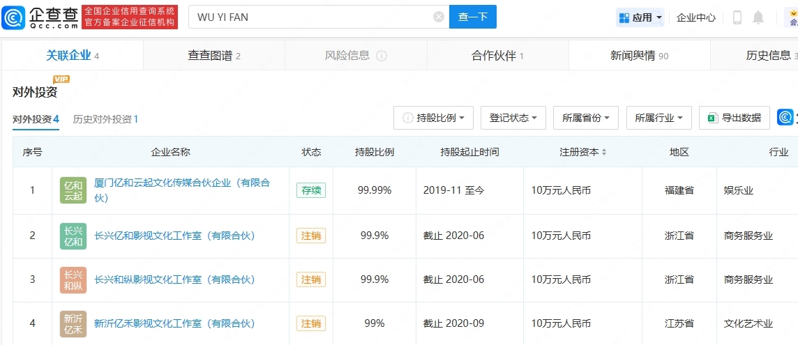Viewport: 798px width, 345px height.
Task: Click the blue Qcc icon beside export
Action: click(786, 118)
